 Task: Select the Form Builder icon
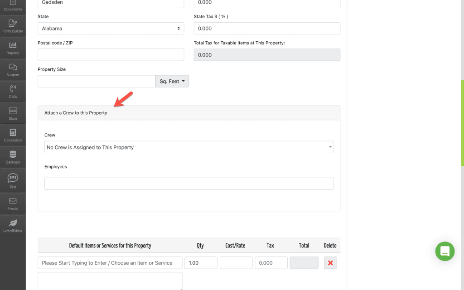click(13, 26)
